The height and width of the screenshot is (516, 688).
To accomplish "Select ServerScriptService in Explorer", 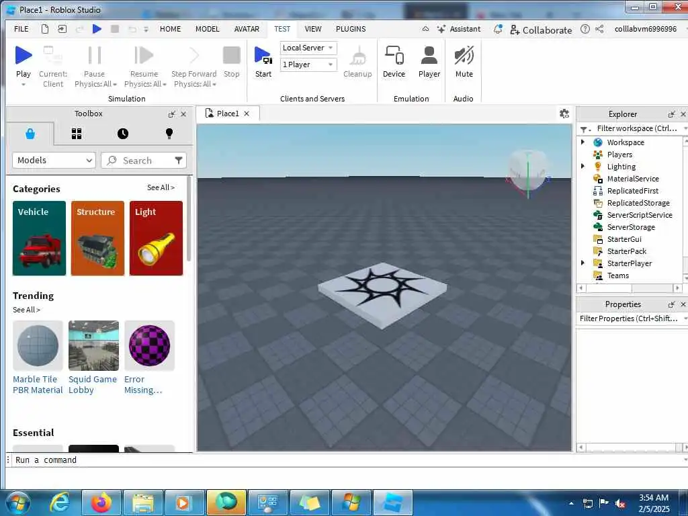I will 640,215.
